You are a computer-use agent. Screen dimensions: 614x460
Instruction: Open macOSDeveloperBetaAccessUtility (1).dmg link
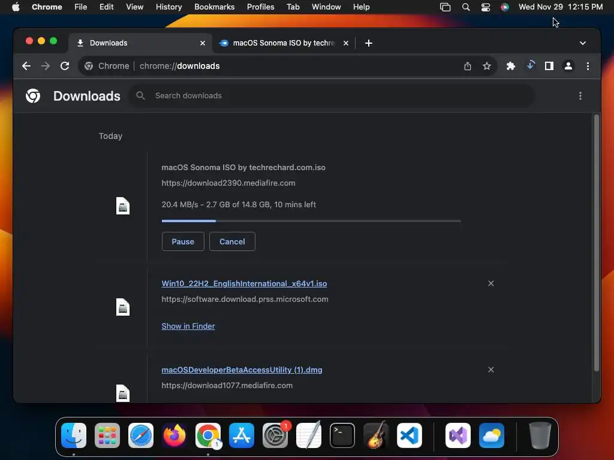242,370
